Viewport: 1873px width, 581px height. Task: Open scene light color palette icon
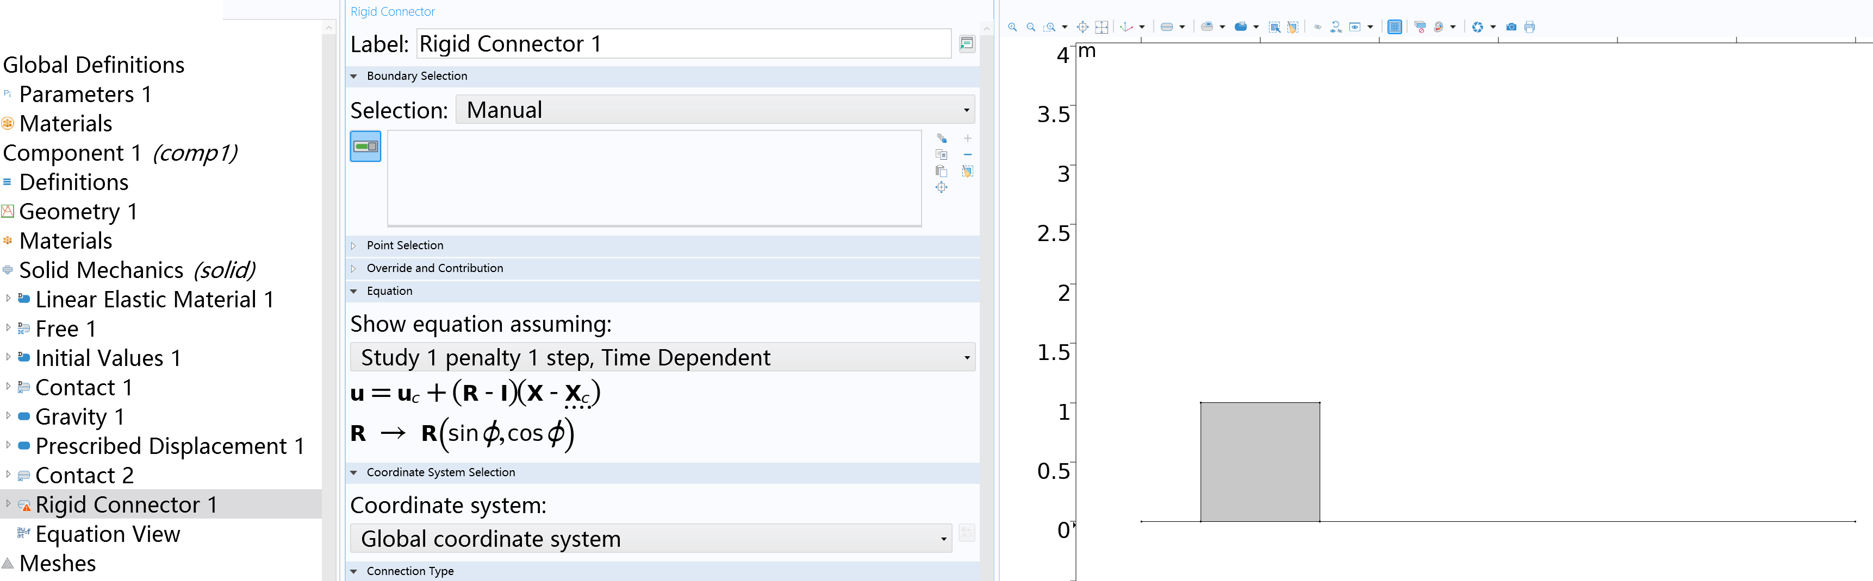(x=1438, y=27)
